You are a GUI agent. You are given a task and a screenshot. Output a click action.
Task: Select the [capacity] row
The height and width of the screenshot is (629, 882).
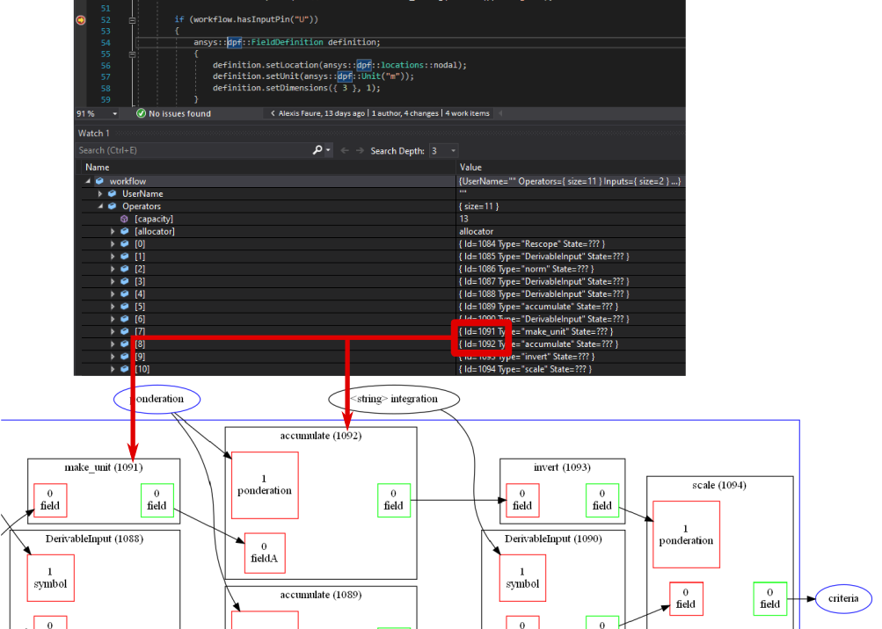(x=383, y=220)
